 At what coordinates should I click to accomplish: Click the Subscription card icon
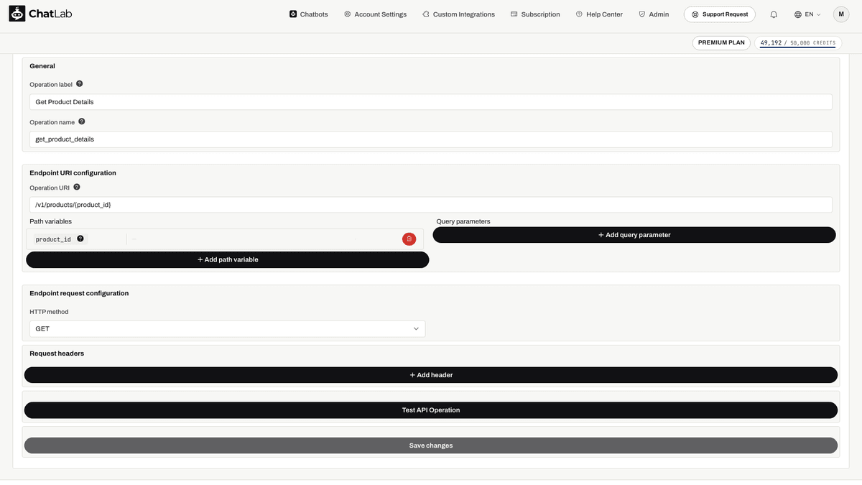tap(514, 14)
